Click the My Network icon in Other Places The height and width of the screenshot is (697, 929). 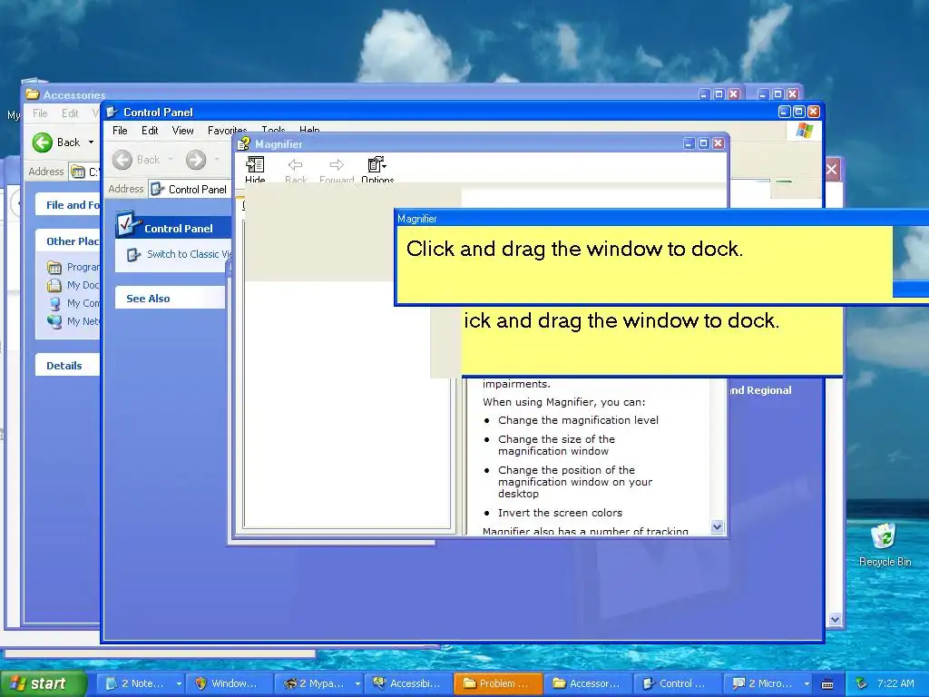pyautogui.click(x=54, y=321)
